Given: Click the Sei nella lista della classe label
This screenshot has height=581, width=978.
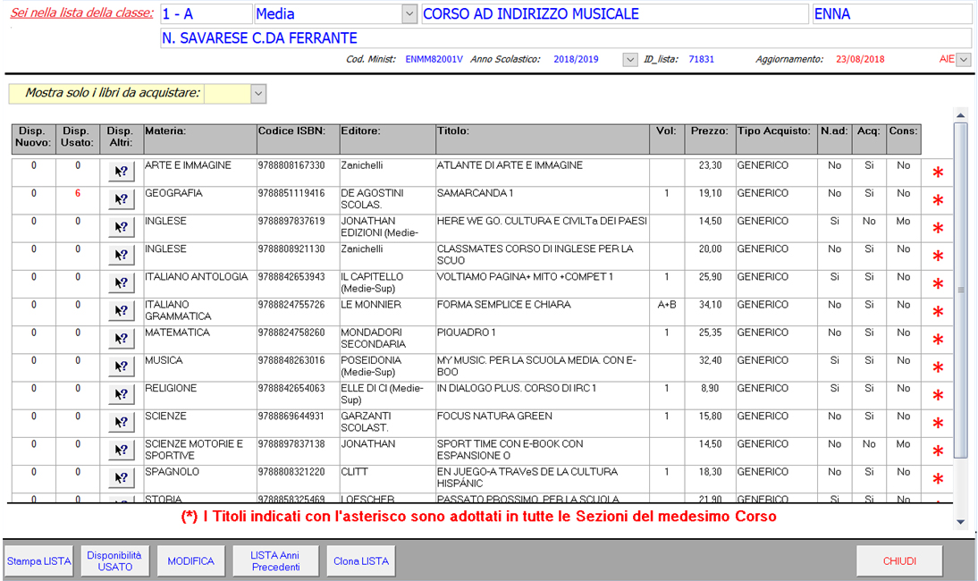Looking at the screenshot, I should coord(81,13).
